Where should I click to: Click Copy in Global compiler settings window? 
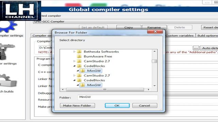coord(129,27)
